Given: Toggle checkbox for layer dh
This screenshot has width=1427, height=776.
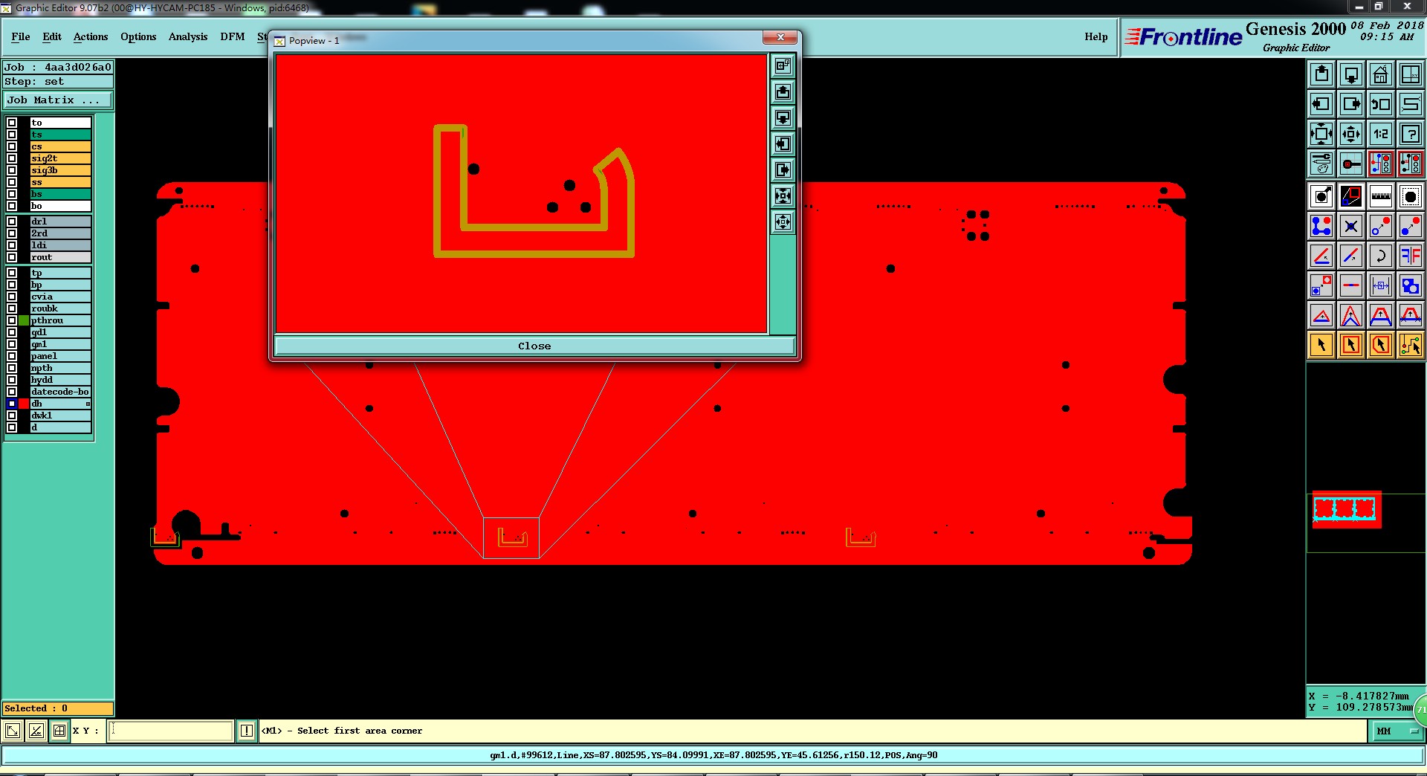Looking at the screenshot, I should tap(12, 404).
